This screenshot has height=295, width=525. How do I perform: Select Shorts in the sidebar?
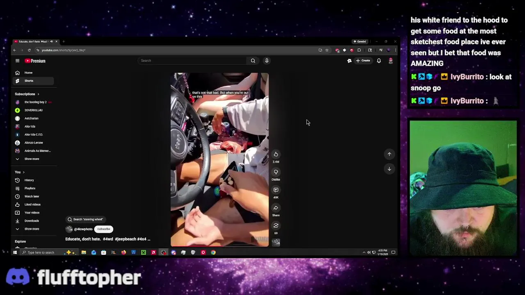[x=33, y=81]
